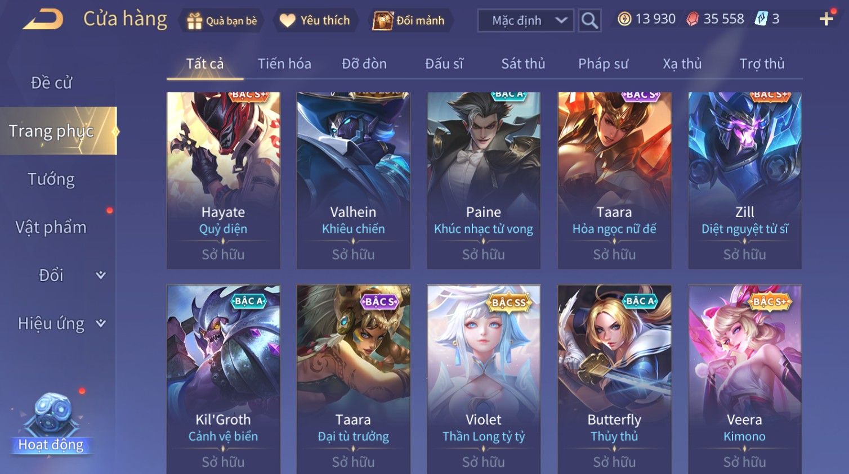
Task: Open the Mặc định sort dropdown
Action: point(526,21)
